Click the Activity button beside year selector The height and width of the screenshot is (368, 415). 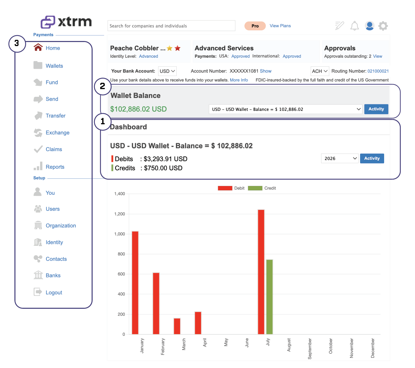click(x=372, y=158)
